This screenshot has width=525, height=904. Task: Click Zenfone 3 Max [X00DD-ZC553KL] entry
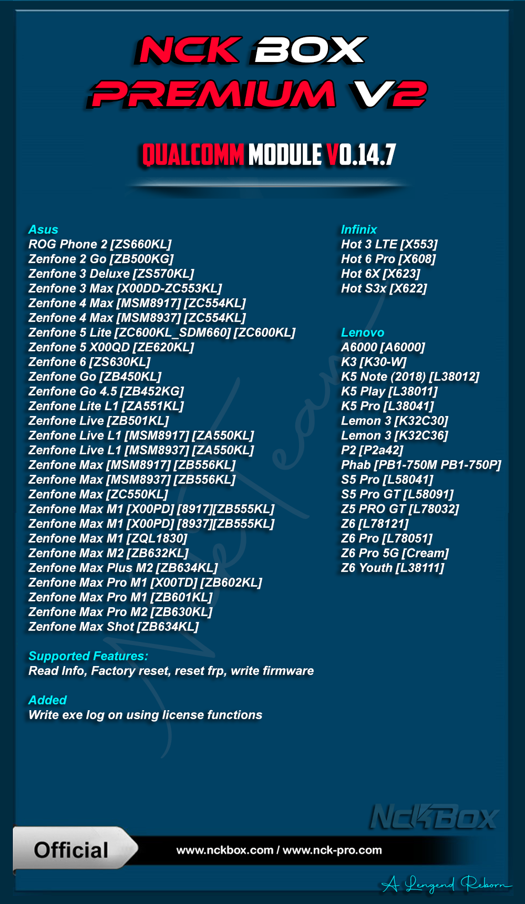[125, 288]
